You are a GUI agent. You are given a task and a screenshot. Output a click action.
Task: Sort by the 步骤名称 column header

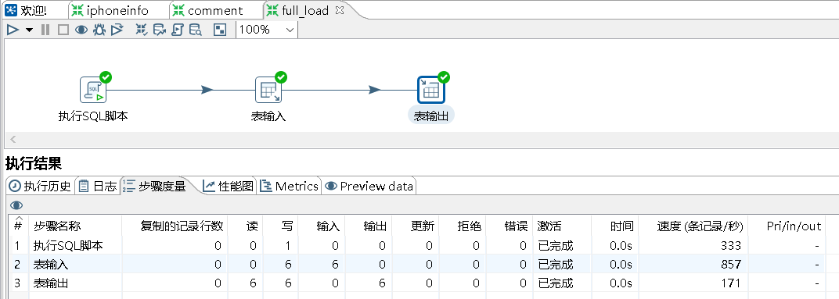75,226
